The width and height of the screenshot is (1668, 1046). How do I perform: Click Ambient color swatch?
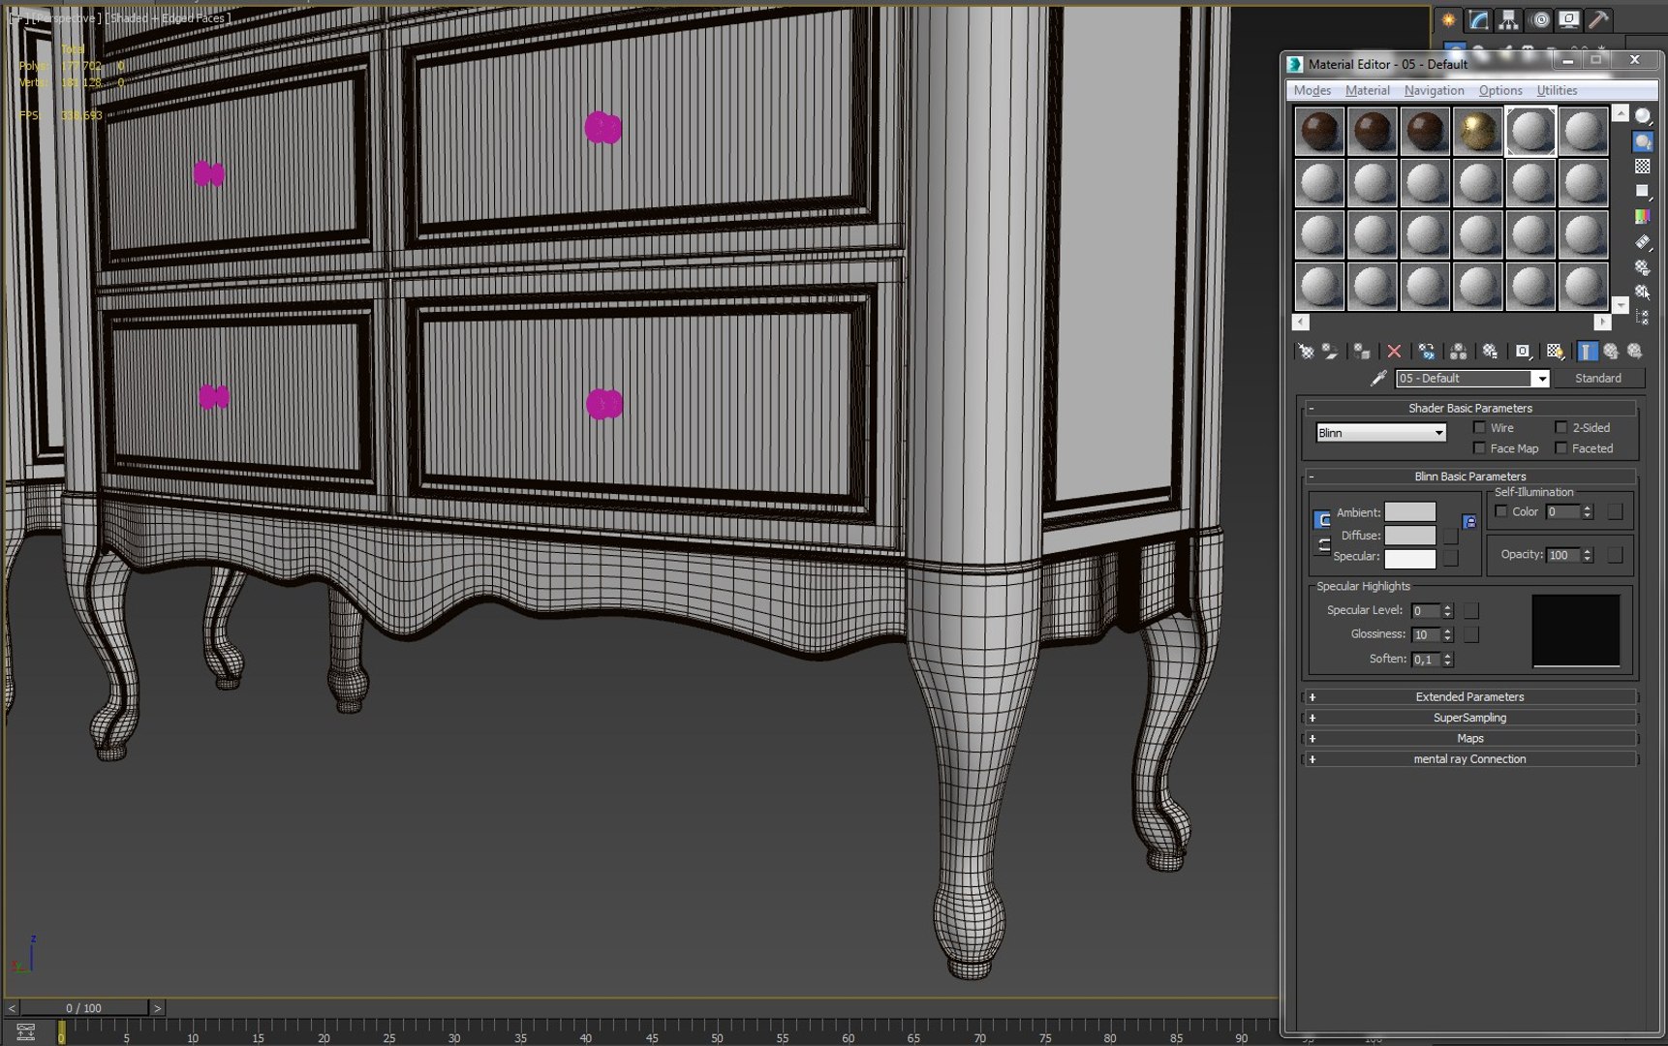[1409, 511]
